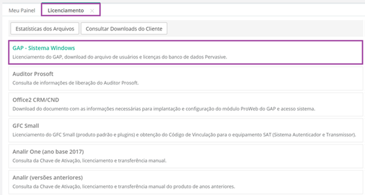
Task: Click blank space right of GFC Small title
Action: [200, 126]
